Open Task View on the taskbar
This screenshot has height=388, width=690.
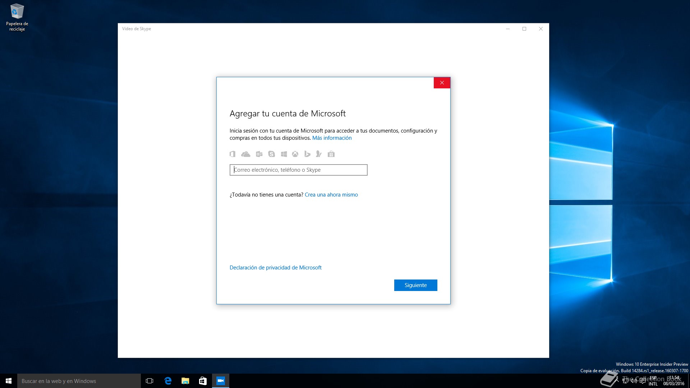click(x=149, y=381)
